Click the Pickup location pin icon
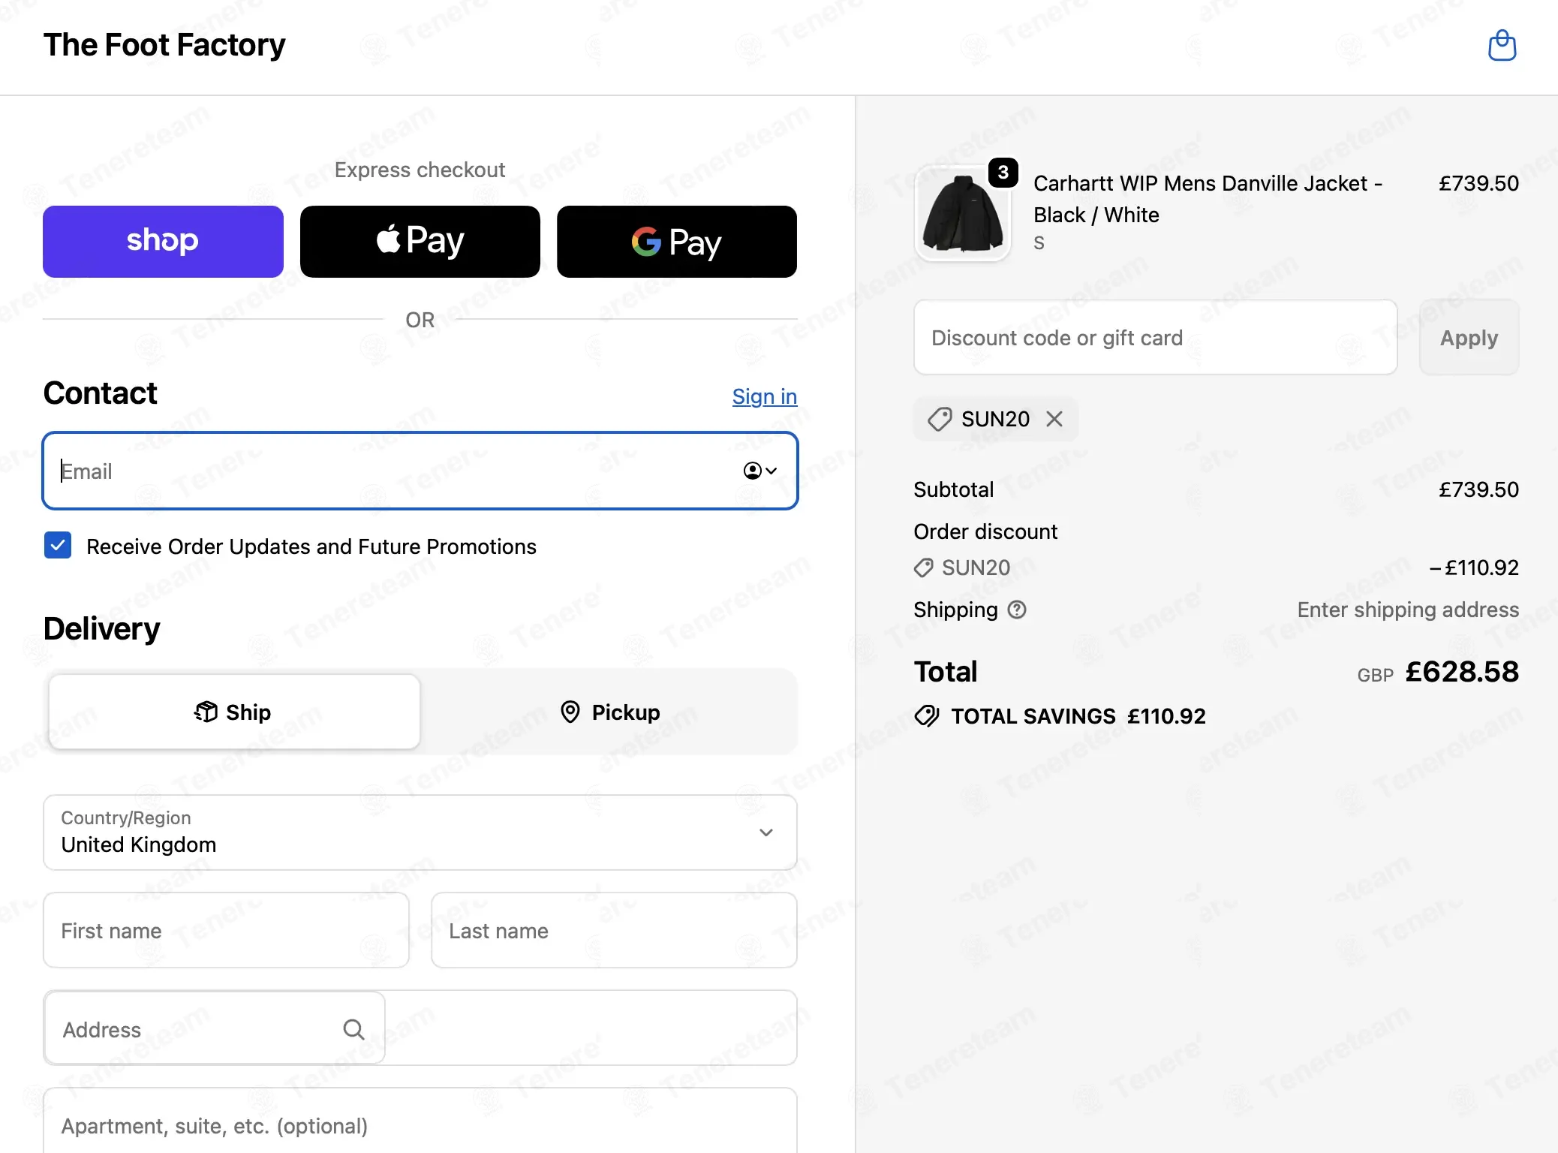The image size is (1558, 1153). [570, 712]
